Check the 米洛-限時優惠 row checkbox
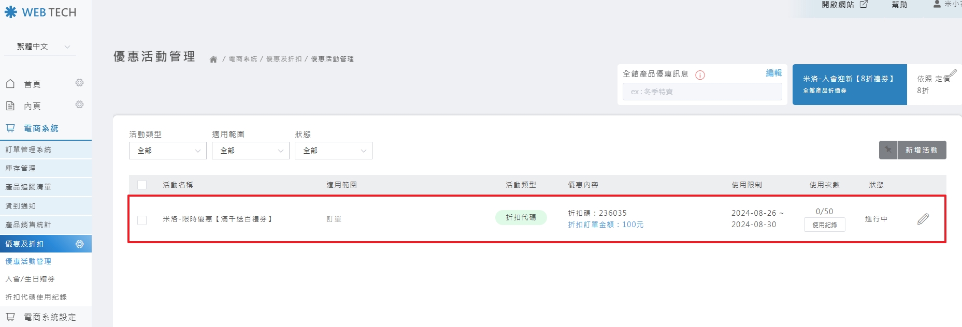The image size is (962, 327). click(x=142, y=220)
